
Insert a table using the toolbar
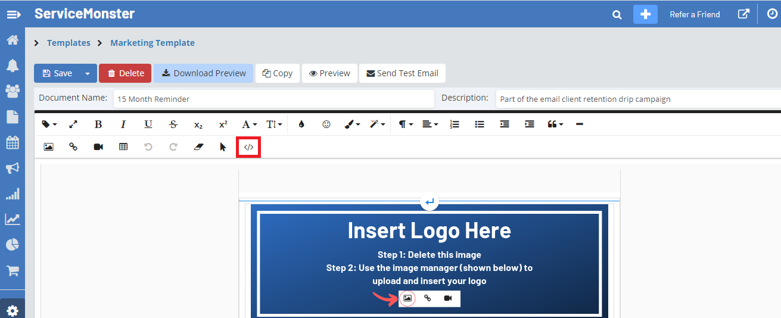click(123, 147)
